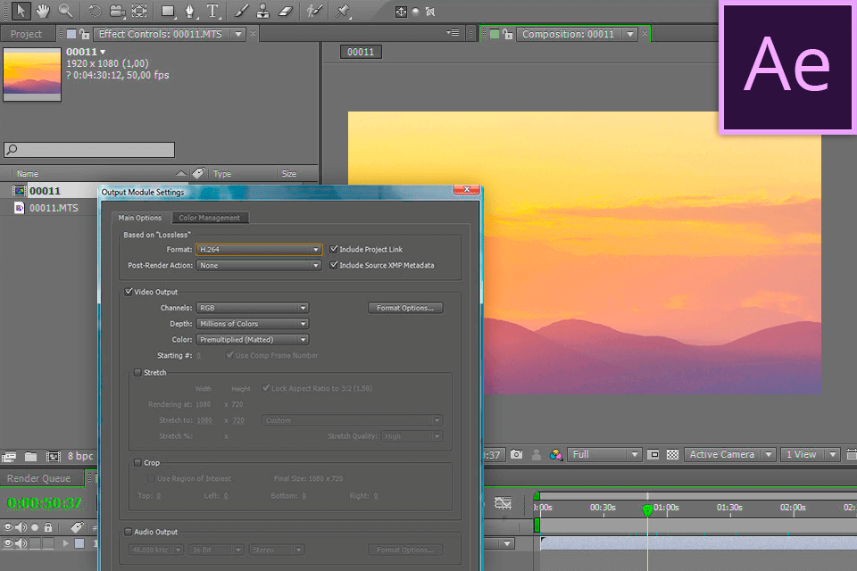The height and width of the screenshot is (571, 857).
Task: Click the 00011 composition flowchart tab
Action: click(x=361, y=52)
